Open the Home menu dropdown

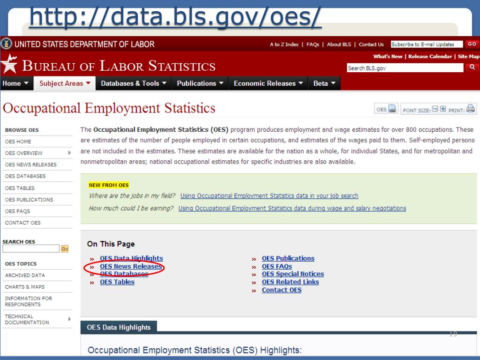(x=15, y=83)
